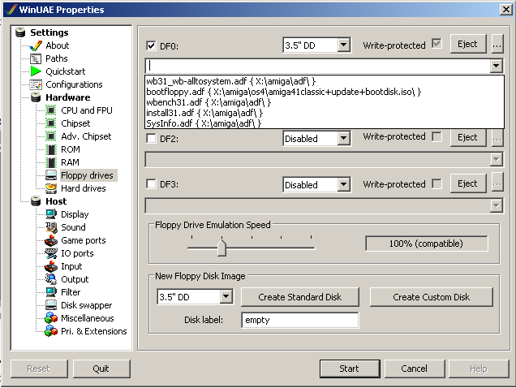The image size is (516, 388).
Task: Open the Chipset settings page
Action: tap(75, 123)
